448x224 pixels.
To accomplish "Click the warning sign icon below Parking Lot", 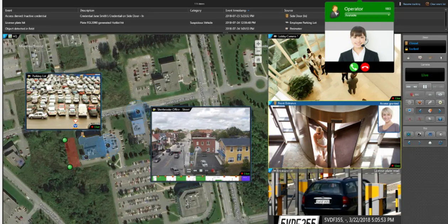I will [x=75, y=122].
